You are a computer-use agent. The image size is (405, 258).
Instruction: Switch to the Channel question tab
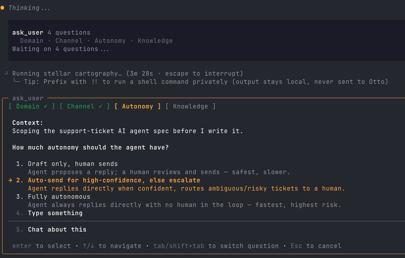click(x=85, y=106)
